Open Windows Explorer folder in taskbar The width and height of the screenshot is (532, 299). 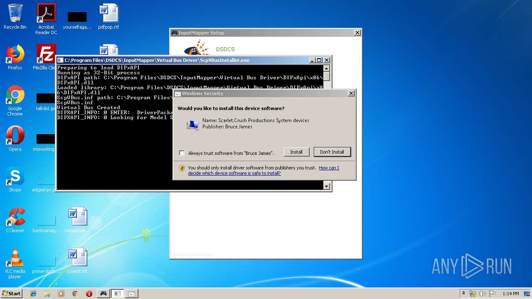click(47, 294)
